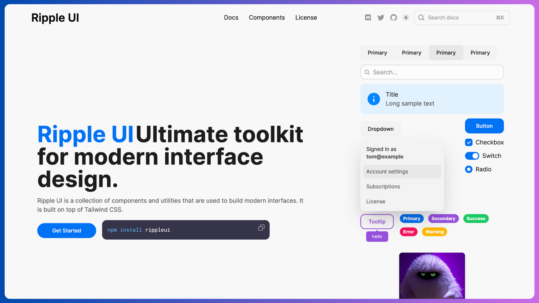Image resolution: width=539 pixels, height=303 pixels.
Task: Click the green Success badge
Action: click(476, 219)
